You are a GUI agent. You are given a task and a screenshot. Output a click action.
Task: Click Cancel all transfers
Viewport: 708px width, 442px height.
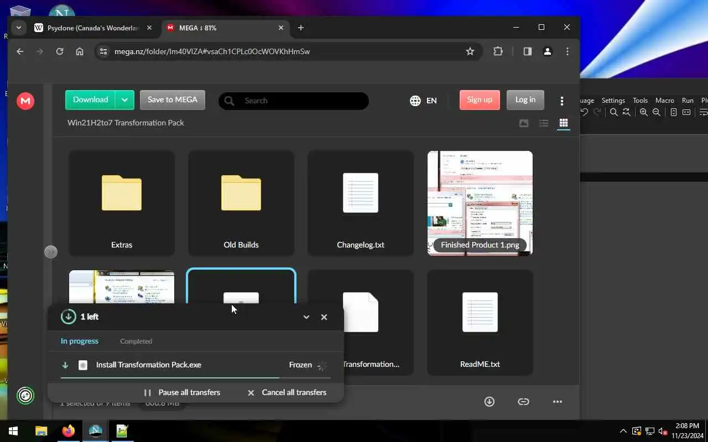pyautogui.click(x=287, y=392)
